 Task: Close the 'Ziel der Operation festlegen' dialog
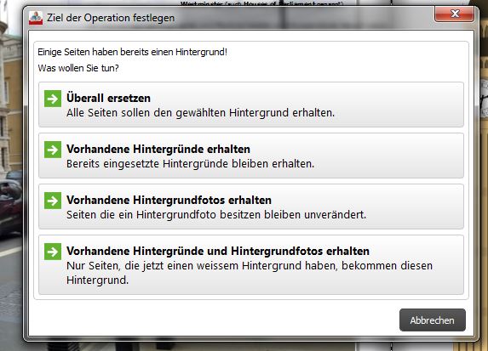[x=455, y=14]
